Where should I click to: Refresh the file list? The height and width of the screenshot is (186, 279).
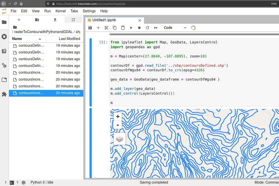pos(73,20)
